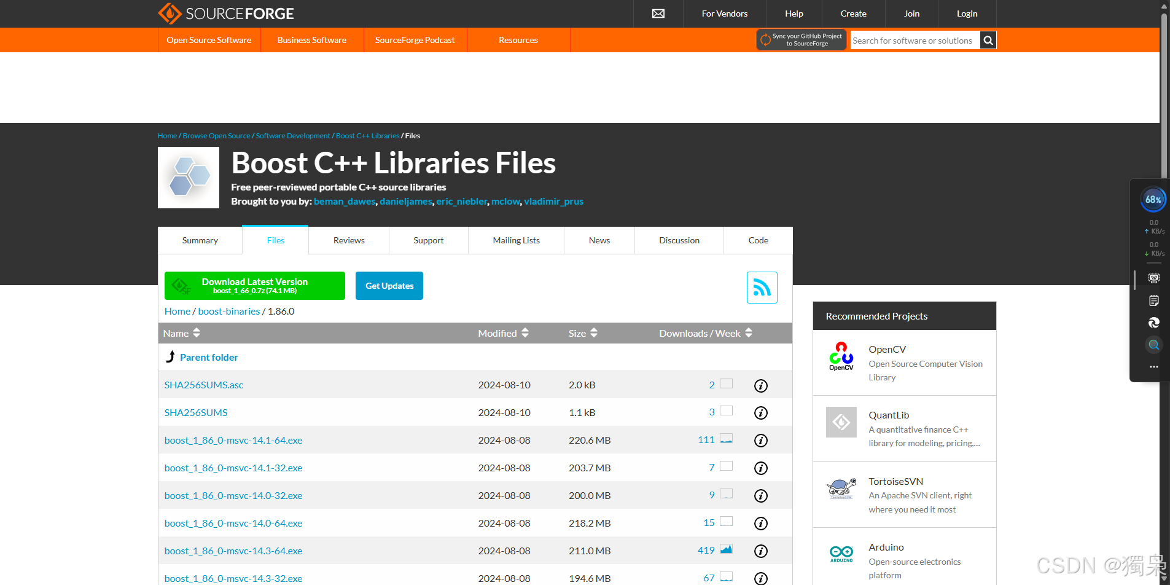Open the Home link in file path
This screenshot has width=1170, height=585.
(x=177, y=312)
